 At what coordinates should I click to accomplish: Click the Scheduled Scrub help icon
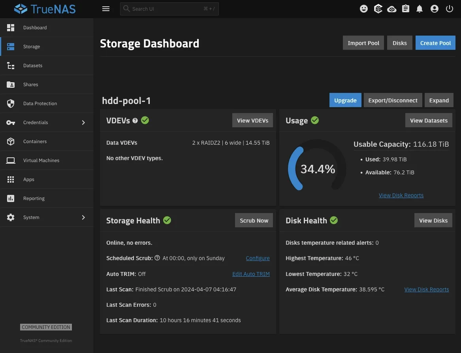click(x=157, y=258)
